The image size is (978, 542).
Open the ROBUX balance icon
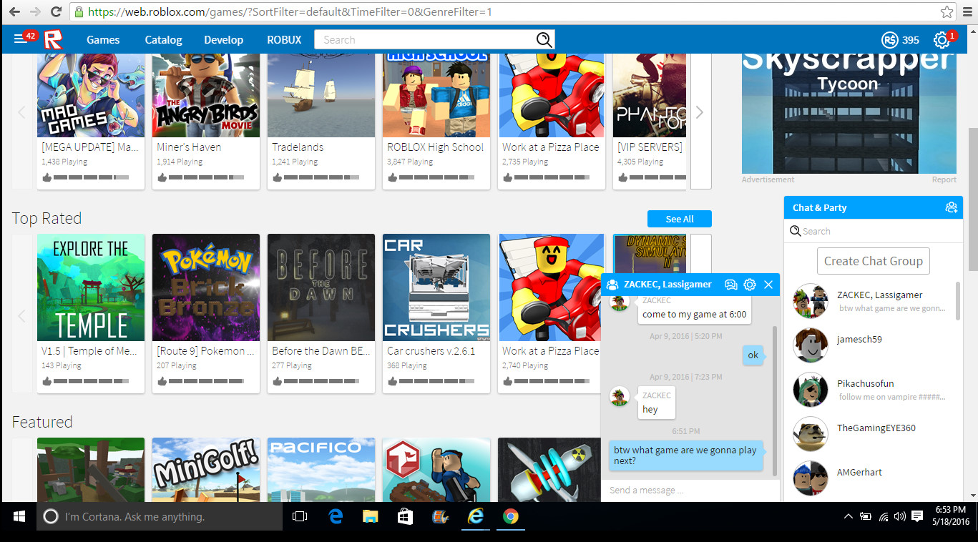(889, 40)
